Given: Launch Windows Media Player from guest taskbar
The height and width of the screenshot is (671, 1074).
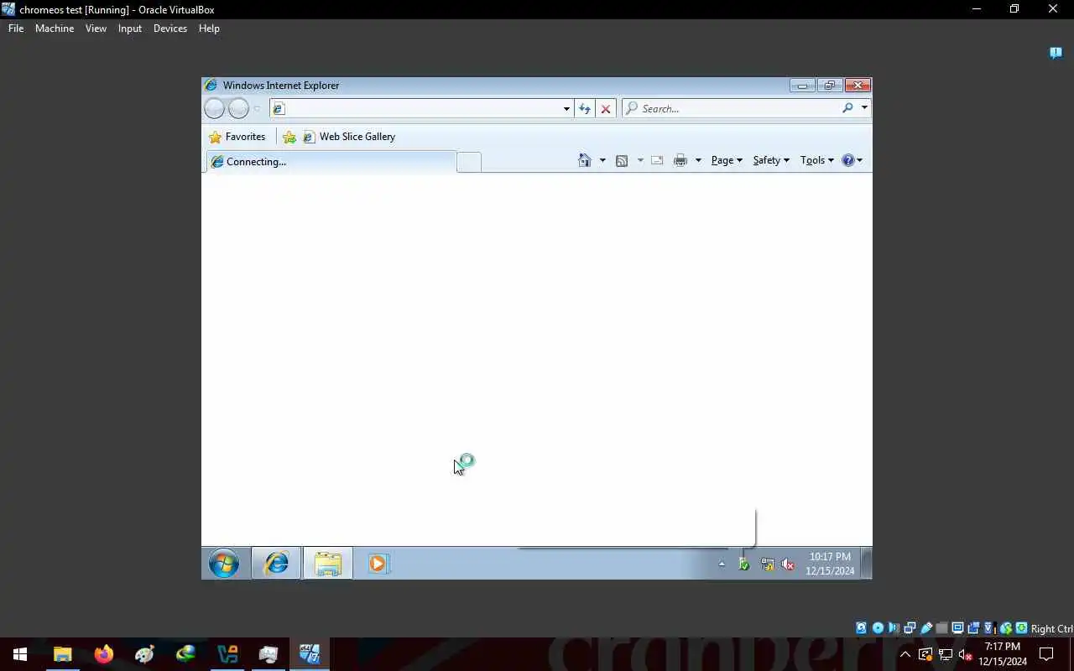Looking at the screenshot, I should click(378, 564).
